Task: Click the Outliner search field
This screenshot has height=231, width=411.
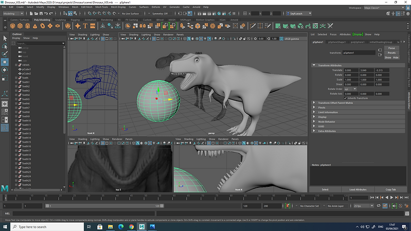Action: (x=41, y=44)
